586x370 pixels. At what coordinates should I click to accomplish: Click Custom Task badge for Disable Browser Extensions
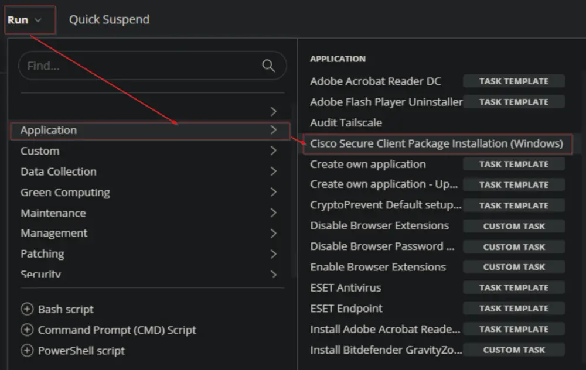[514, 226]
